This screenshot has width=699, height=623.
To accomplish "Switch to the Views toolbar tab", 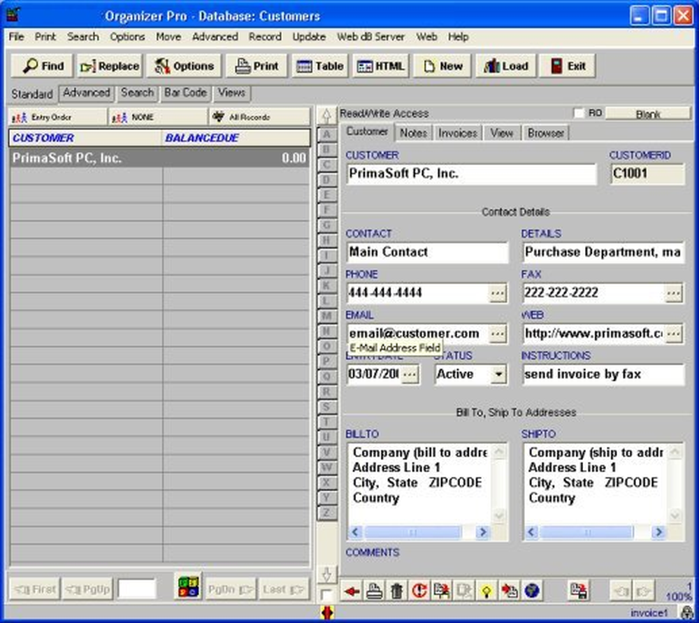I will (x=232, y=93).
